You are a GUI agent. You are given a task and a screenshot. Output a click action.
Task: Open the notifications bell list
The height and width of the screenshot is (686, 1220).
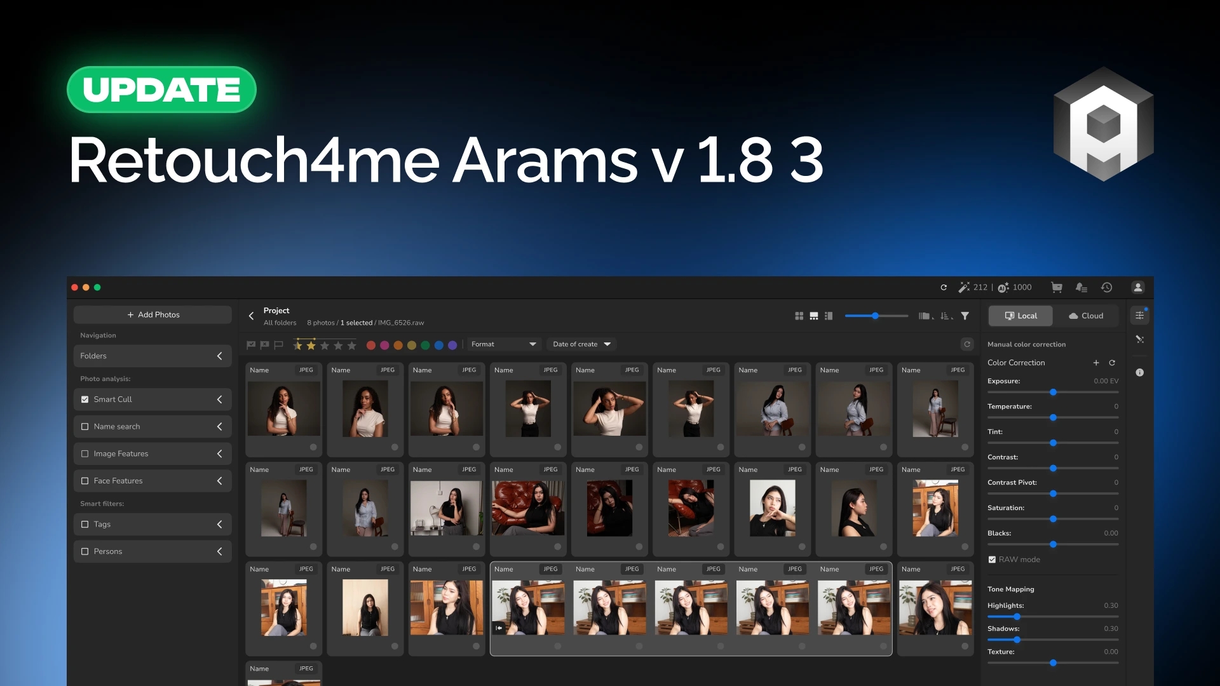pyautogui.click(x=1081, y=288)
